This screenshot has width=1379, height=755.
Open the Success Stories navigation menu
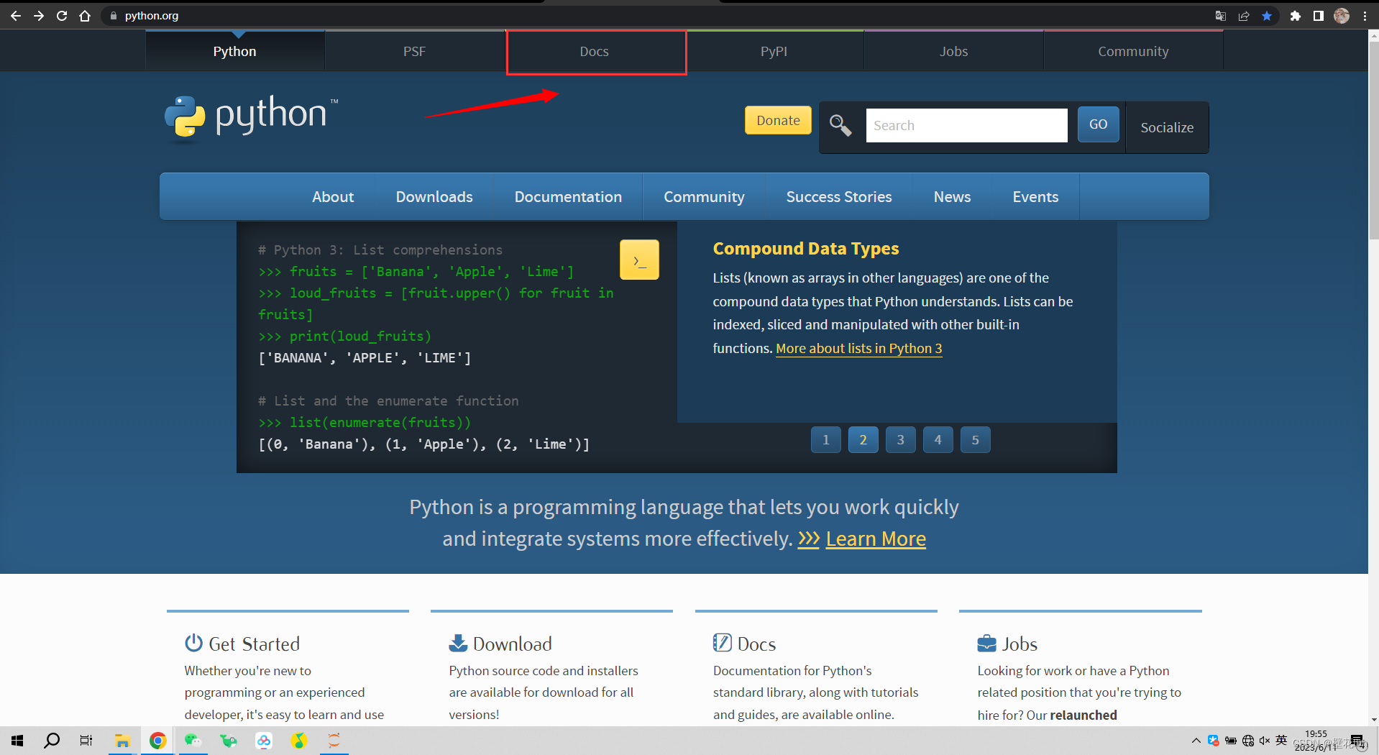tap(839, 196)
